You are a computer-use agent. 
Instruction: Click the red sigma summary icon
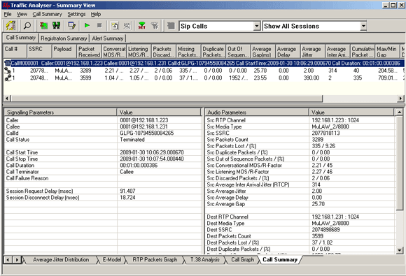(x=43, y=26)
